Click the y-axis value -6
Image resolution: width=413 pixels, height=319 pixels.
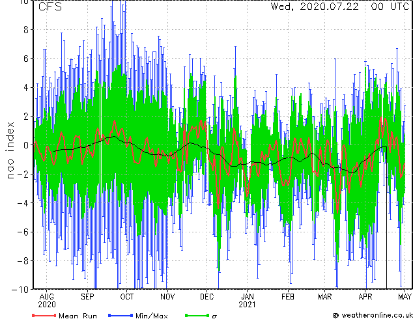23,232
